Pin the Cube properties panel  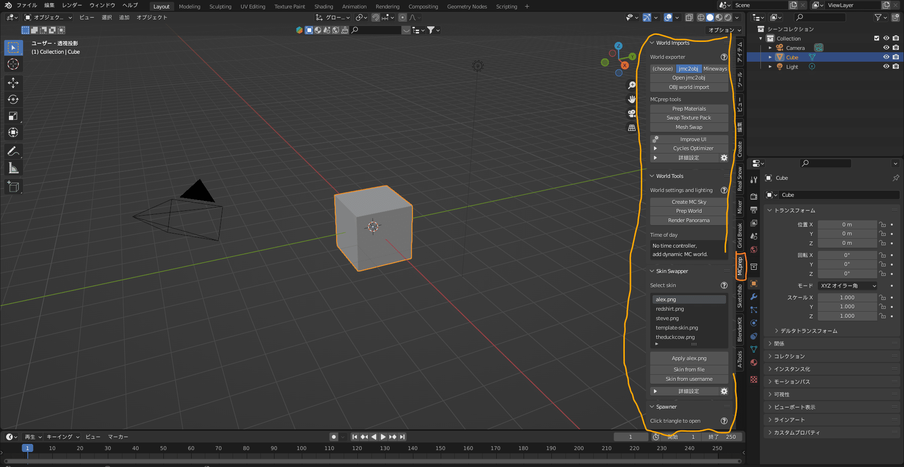coord(896,178)
